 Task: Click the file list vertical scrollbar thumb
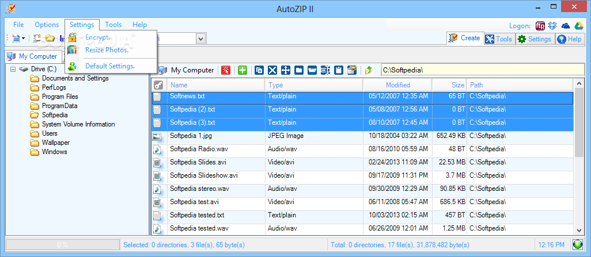tap(578, 122)
